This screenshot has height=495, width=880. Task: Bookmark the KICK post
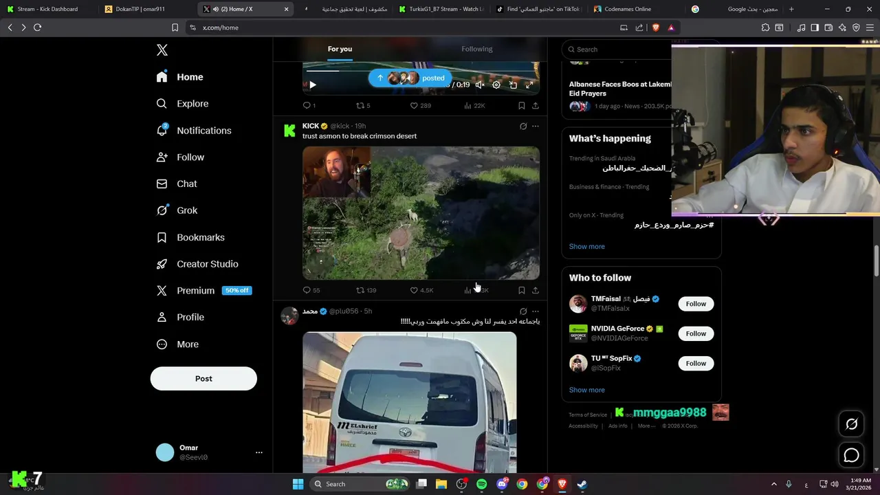tap(522, 290)
